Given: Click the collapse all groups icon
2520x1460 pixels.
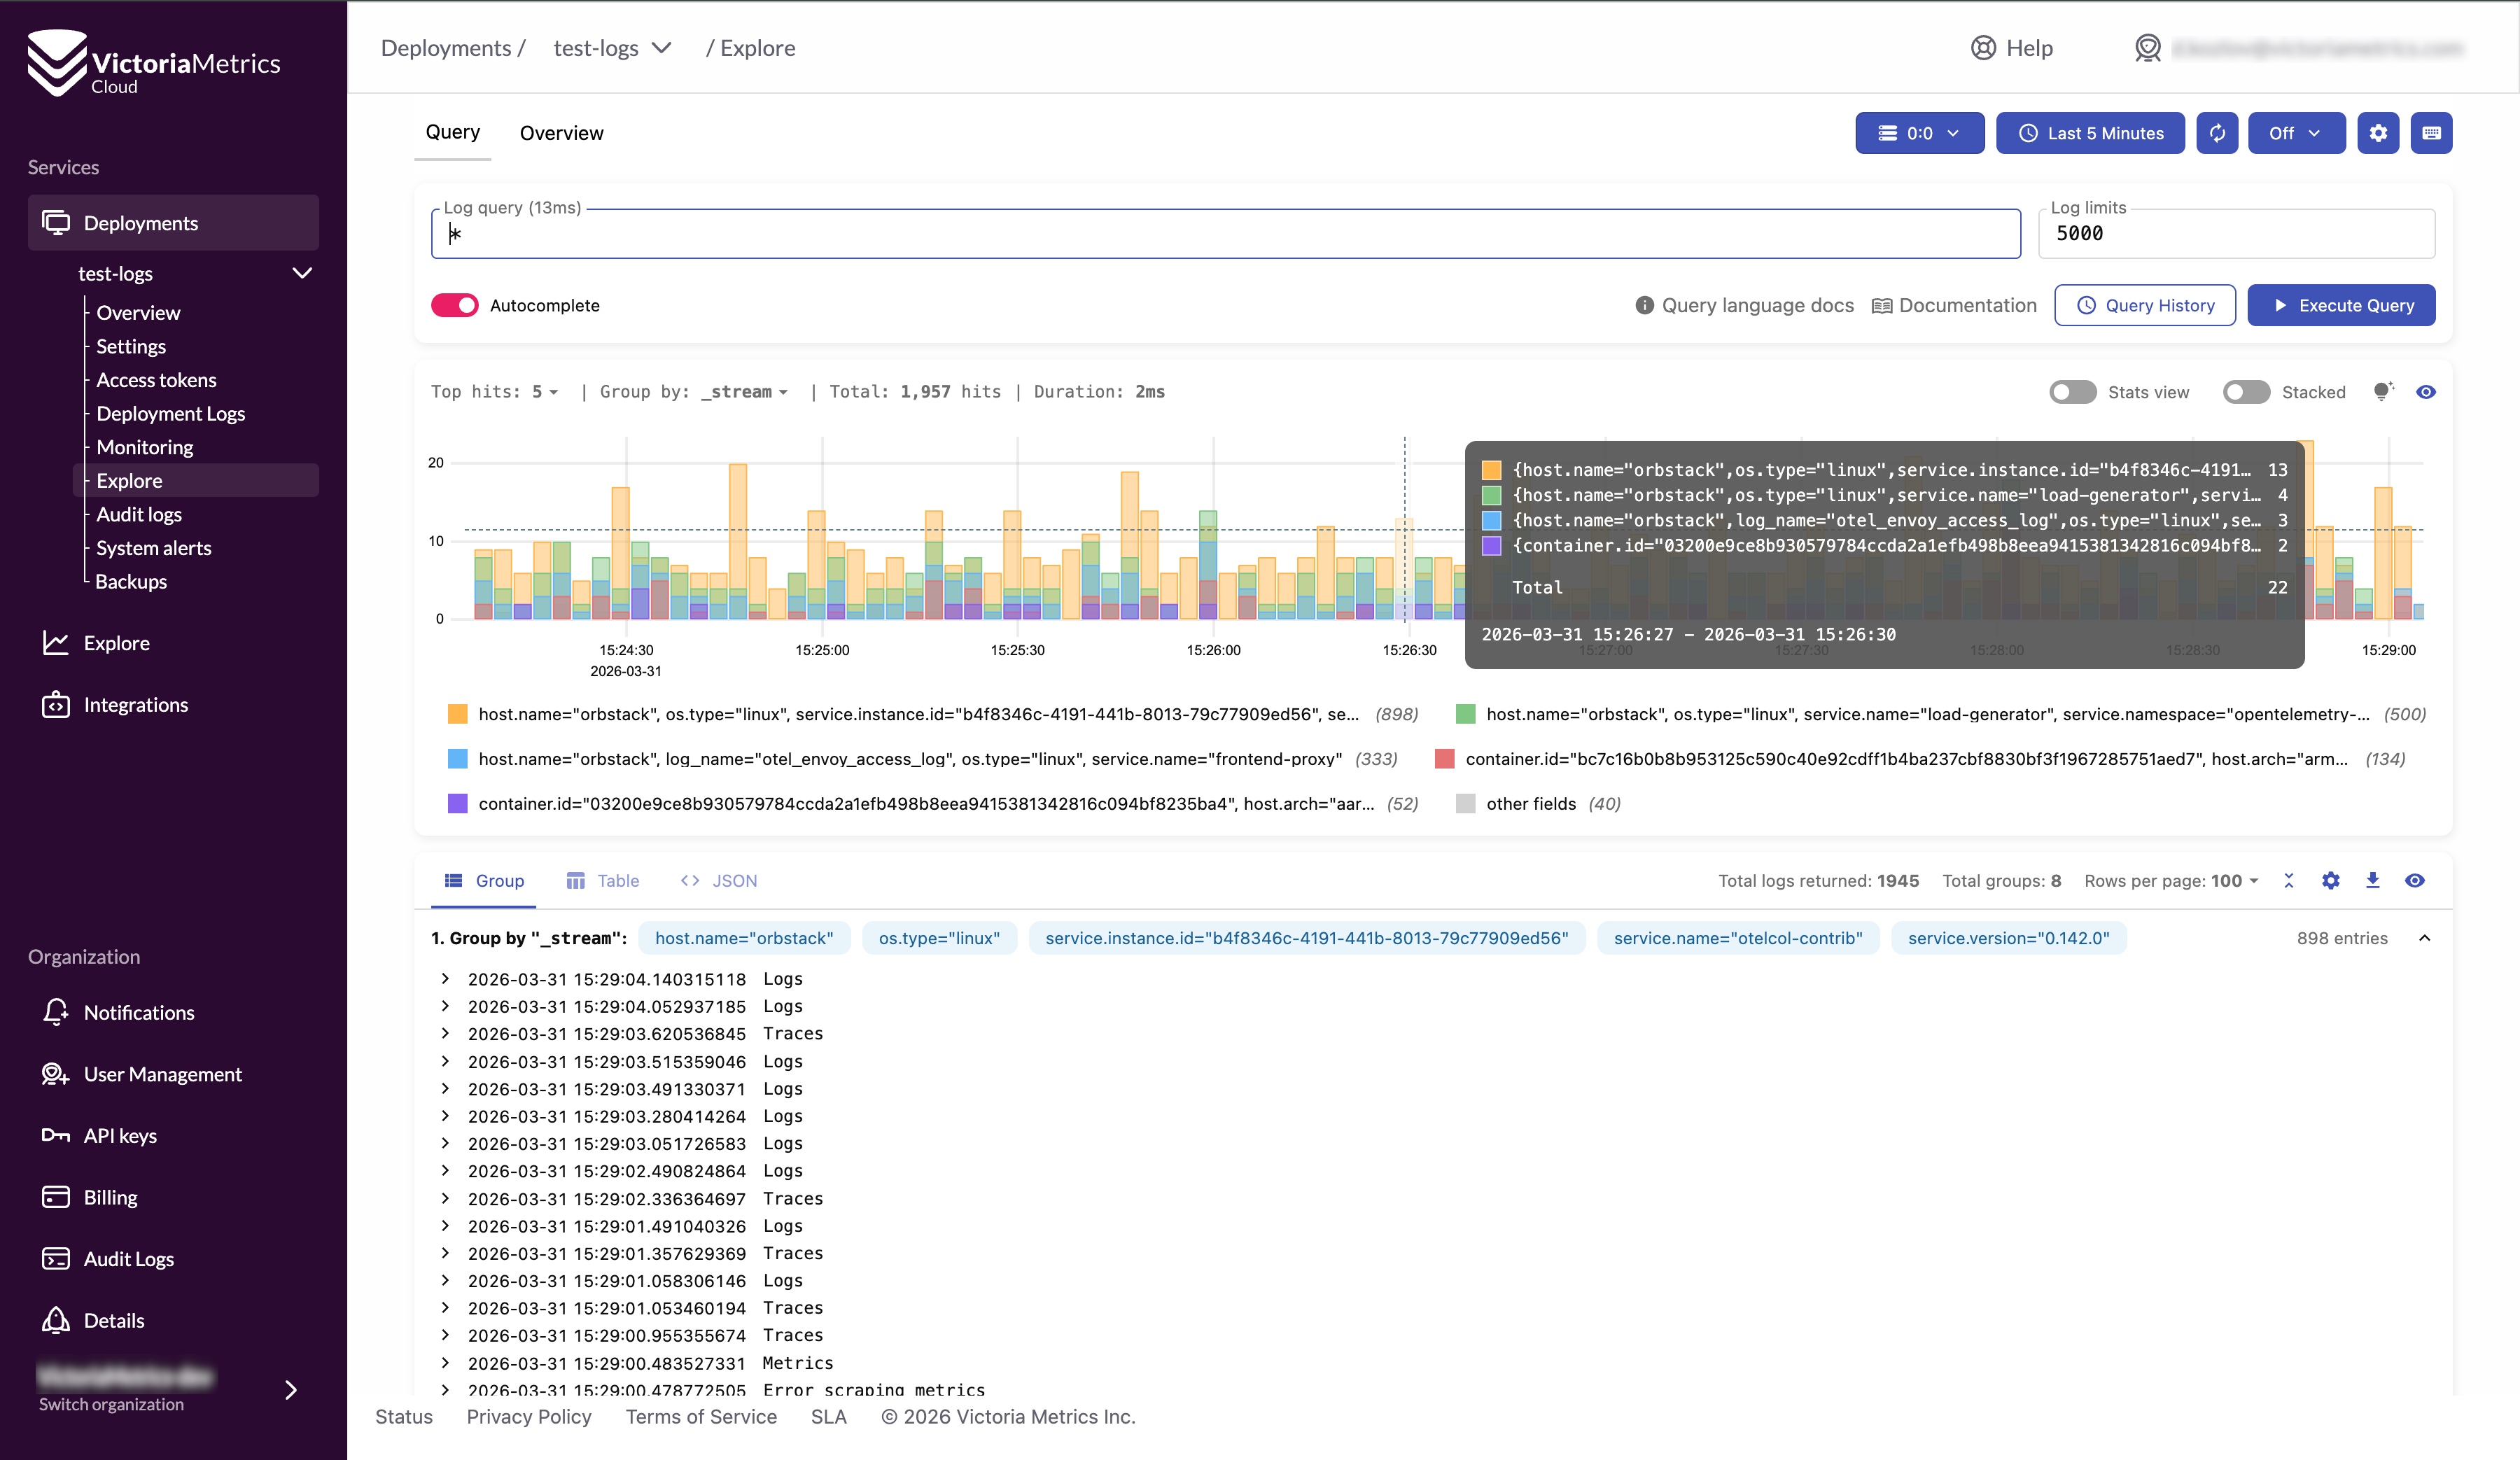Looking at the screenshot, I should (2289, 880).
